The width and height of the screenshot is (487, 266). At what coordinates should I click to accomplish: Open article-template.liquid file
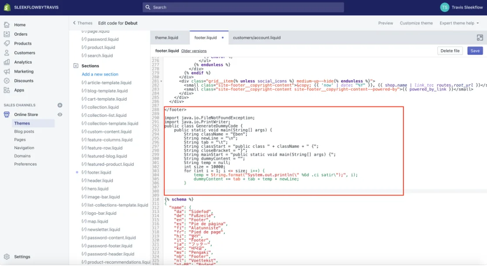[x=106, y=83]
